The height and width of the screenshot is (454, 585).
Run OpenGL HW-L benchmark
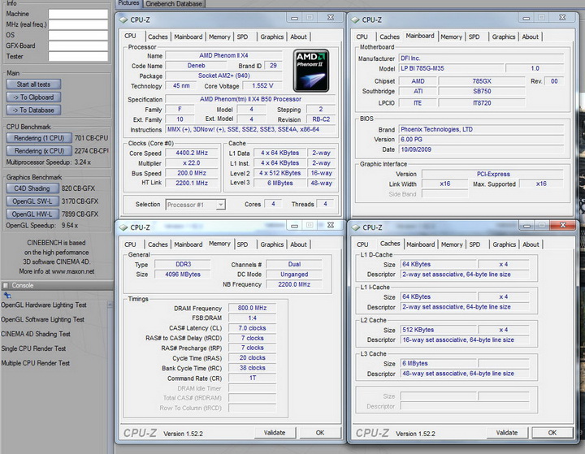32,214
